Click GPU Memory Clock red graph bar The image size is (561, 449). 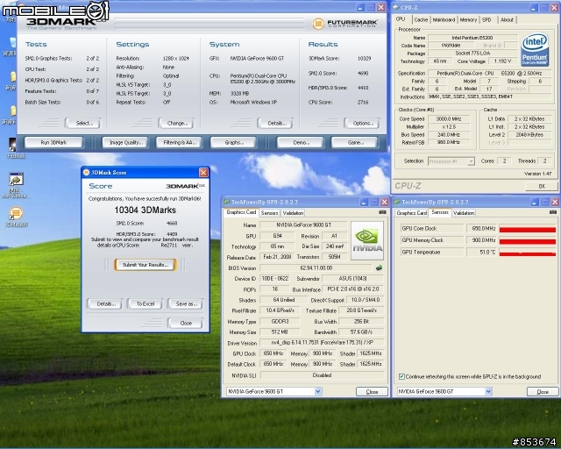(528, 242)
